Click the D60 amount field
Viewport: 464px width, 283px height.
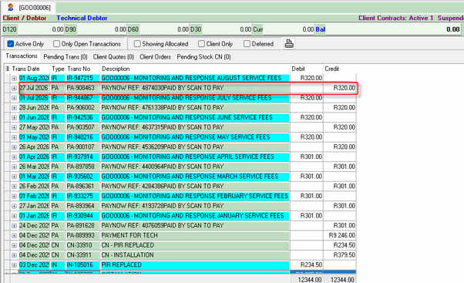point(164,29)
